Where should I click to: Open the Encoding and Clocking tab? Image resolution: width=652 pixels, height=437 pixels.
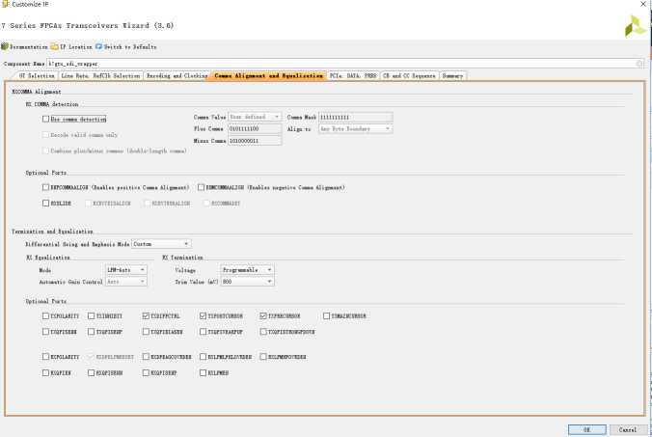click(177, 76)
